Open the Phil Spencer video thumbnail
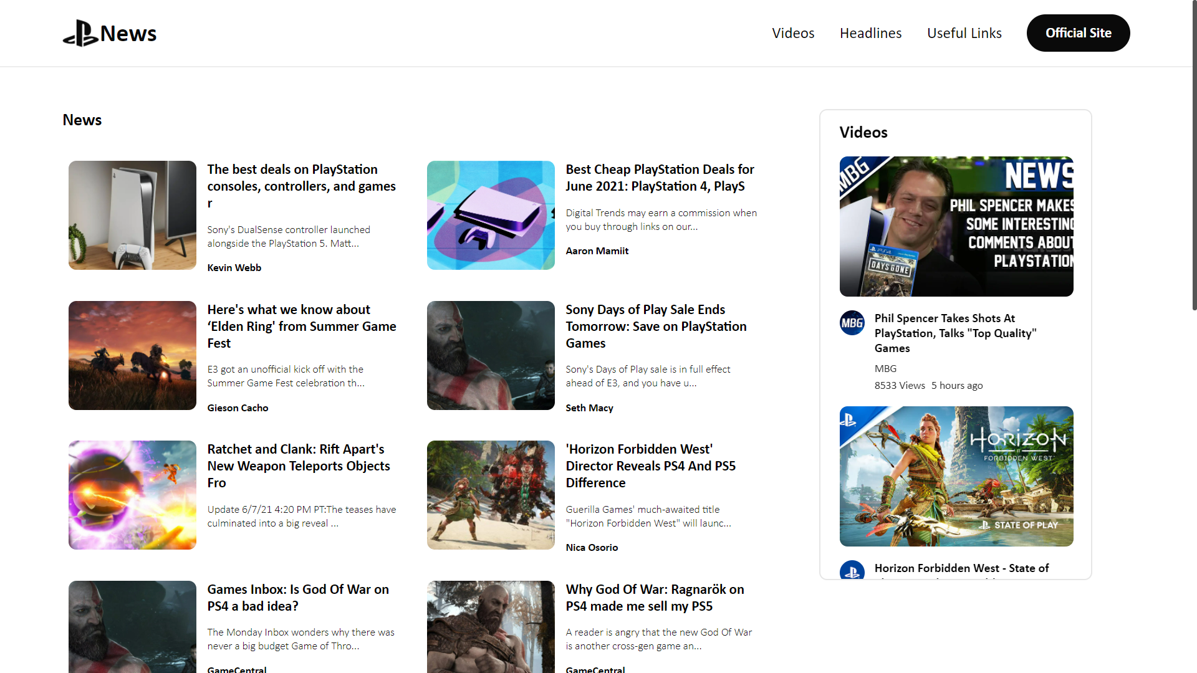This screenshot has height=673, width=1197. pos(956,226)
